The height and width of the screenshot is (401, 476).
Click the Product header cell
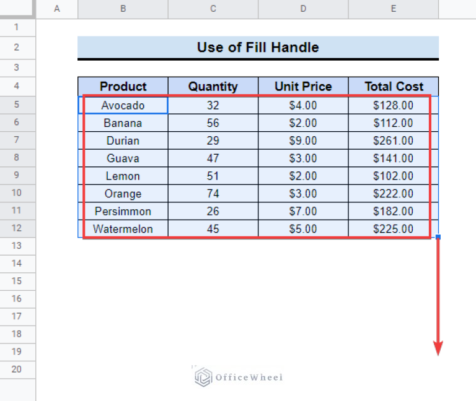[123, 87]
